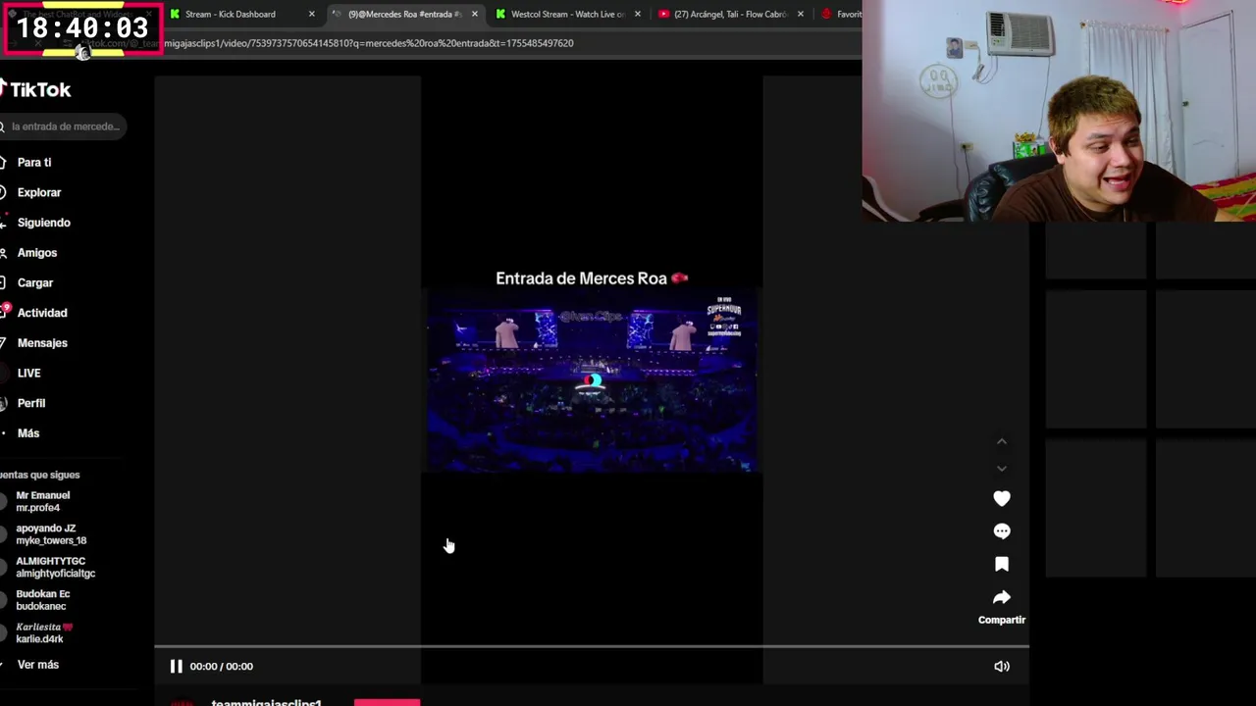Open the LIVE section
1256x706 pixels.
[x=28, y=374]
